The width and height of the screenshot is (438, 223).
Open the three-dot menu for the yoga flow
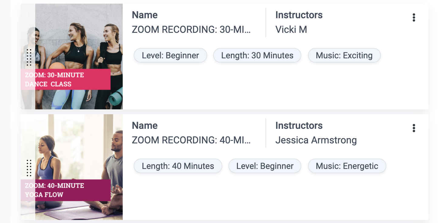tap(414, 128)
